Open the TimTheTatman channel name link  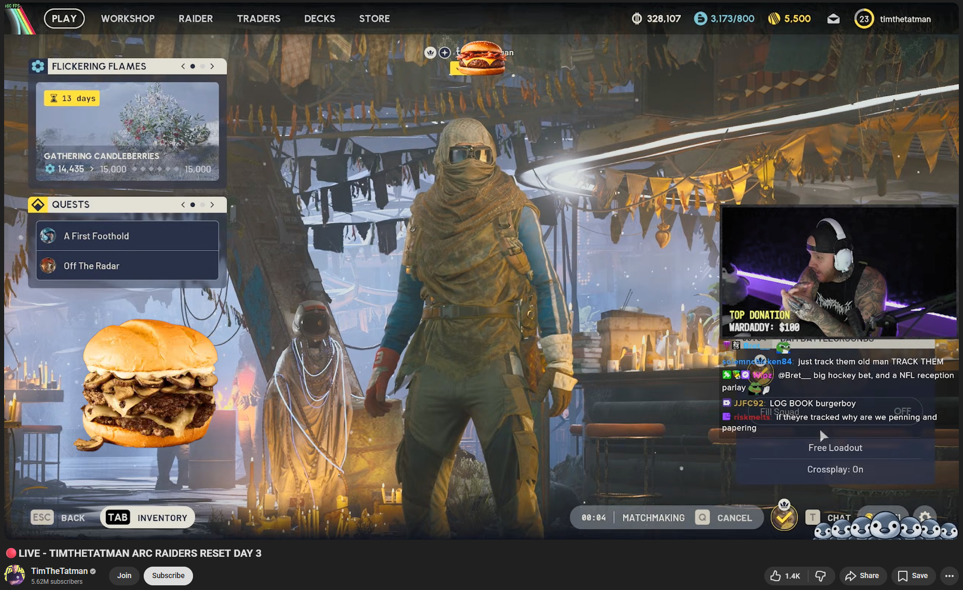(59, 571)
